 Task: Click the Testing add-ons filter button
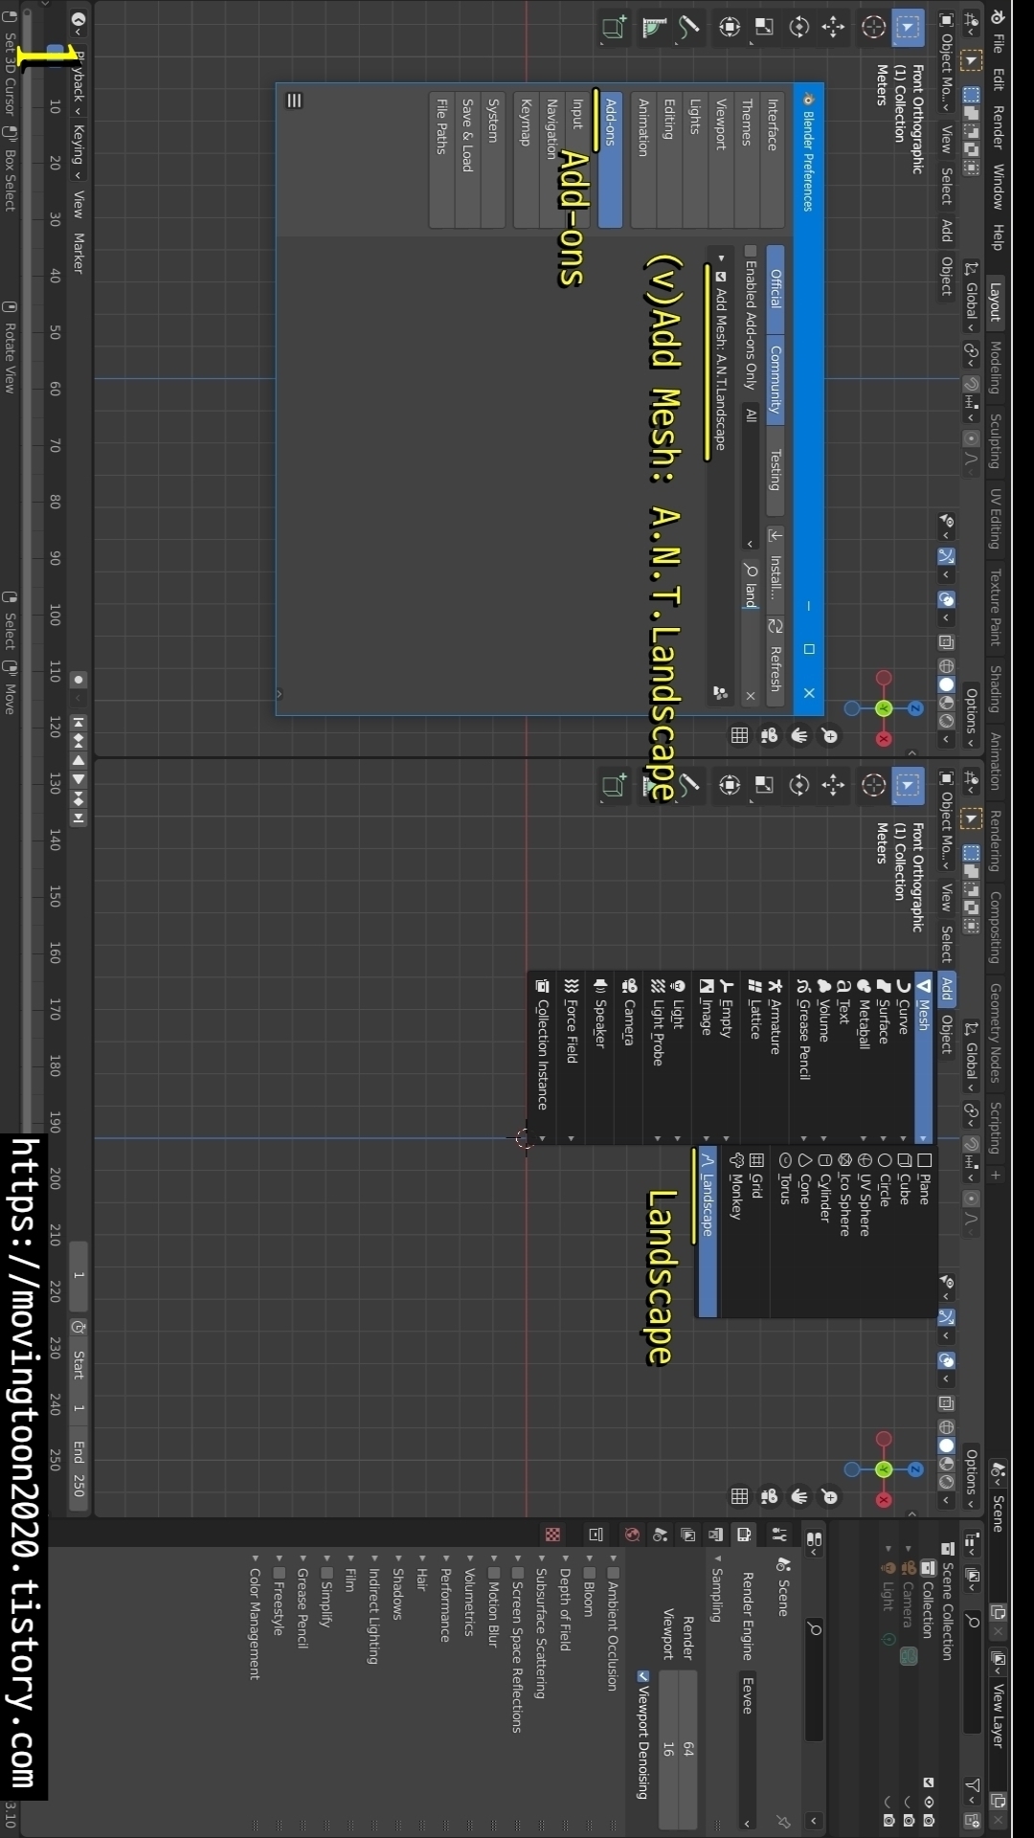775,469
